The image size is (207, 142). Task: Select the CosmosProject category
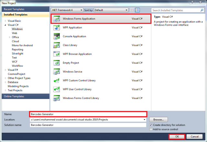click(x=16, y=74)
